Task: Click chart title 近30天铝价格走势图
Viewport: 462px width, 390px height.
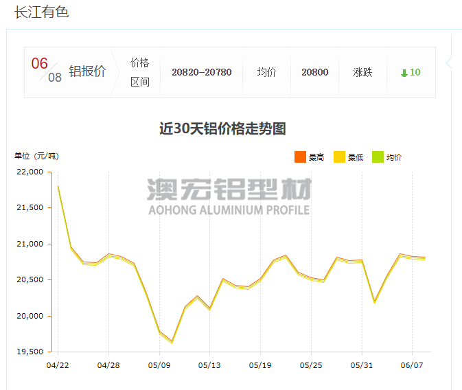Action: pos(222,128)
